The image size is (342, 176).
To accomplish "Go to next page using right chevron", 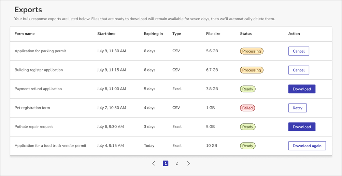I will click(188, 163).
